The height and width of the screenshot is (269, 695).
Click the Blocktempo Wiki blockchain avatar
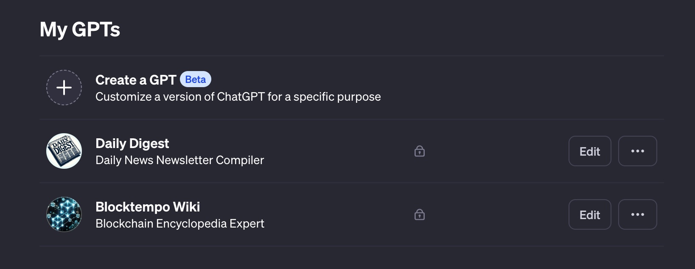[x=64, y=214]
